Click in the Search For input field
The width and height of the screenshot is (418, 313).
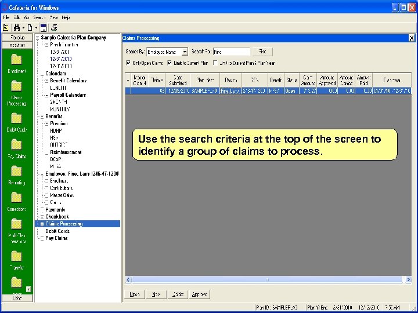(x=232, y=52)
